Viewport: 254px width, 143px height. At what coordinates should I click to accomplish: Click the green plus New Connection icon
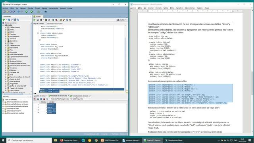point(4,20)
